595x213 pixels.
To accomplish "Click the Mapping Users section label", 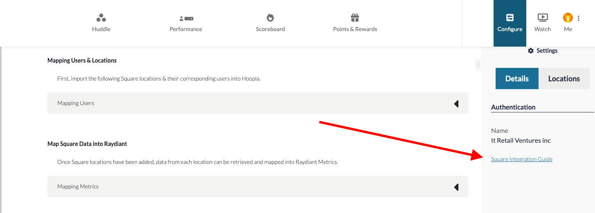I will tap(76, 103).
